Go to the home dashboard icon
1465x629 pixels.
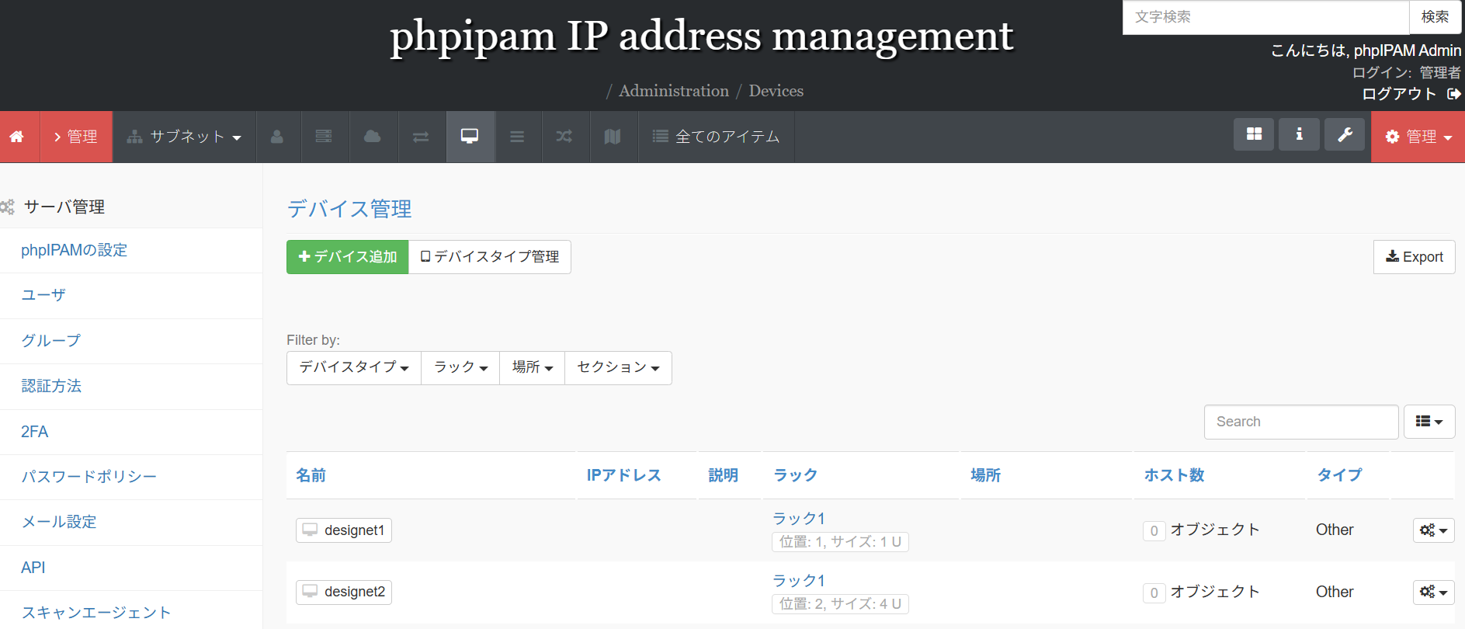[16, 137]
